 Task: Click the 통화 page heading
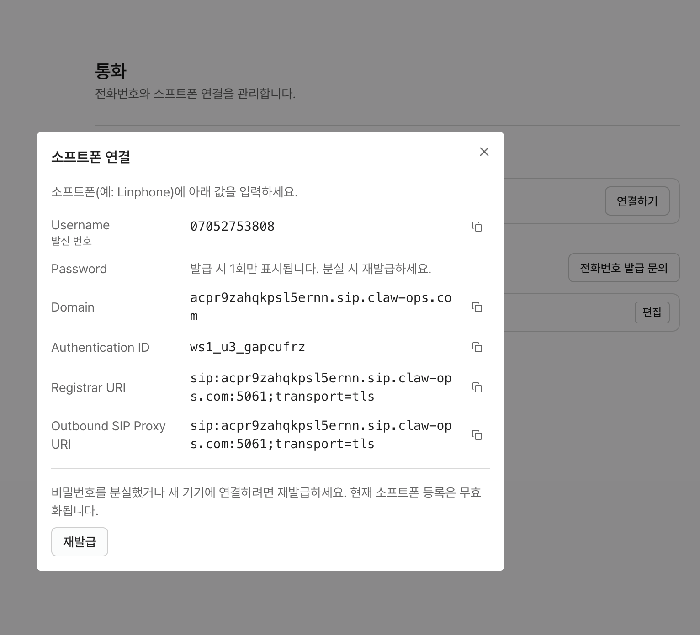(111, 71)
